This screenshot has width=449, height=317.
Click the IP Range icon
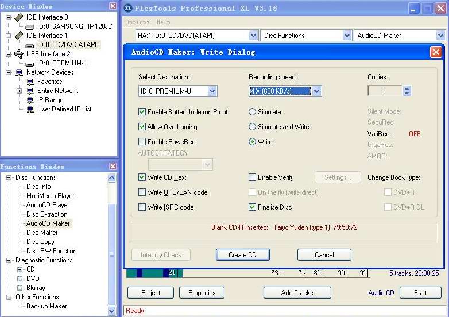pos(30,100)
